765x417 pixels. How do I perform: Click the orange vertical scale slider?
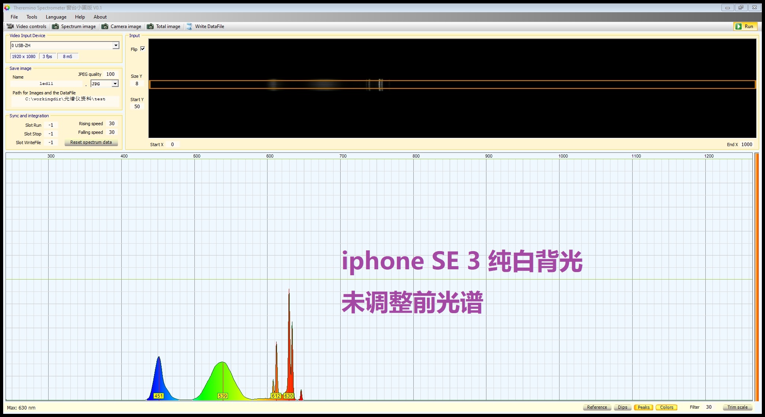pos(757,277)
